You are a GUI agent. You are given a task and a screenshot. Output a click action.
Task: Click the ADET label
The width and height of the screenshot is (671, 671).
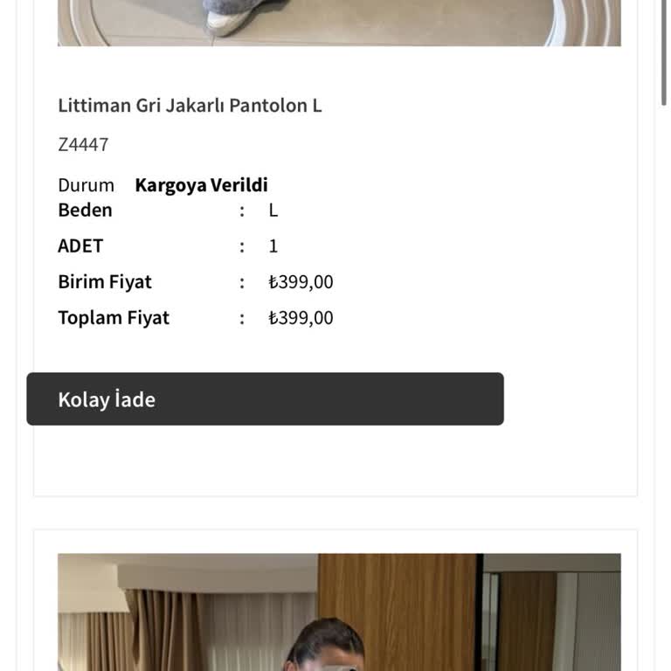[80, 246]
